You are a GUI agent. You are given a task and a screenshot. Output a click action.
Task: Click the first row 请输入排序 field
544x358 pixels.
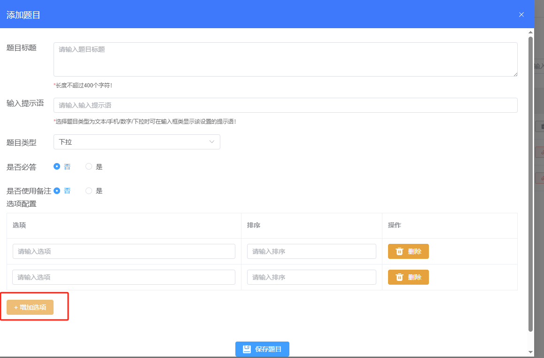click(311, 251)
